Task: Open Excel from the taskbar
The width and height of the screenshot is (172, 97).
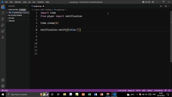Action: point(89,94)
